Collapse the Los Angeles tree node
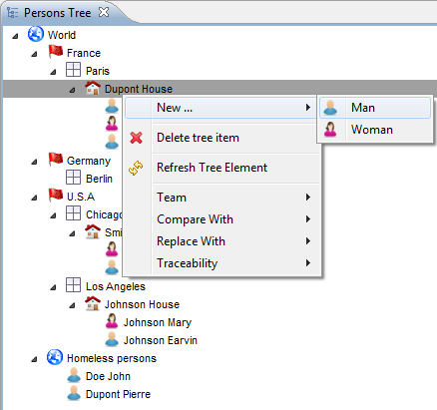The height and width of the screenshot is (410, 437). pos(53,287)
